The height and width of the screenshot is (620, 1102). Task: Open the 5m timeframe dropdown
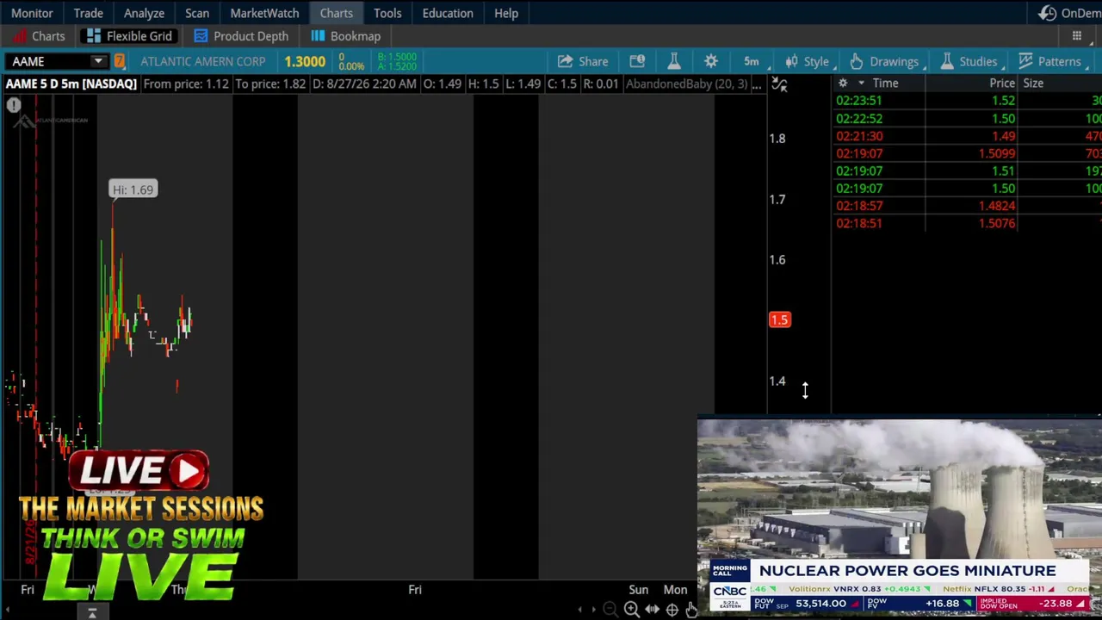click(752, 61)
